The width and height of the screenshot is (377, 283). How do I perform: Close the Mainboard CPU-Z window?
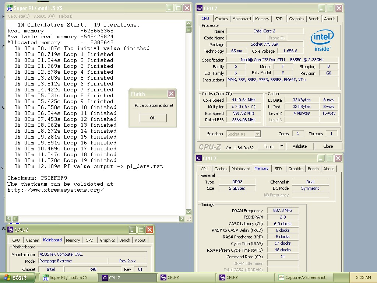pyautogui.click(x=149, y=230)
